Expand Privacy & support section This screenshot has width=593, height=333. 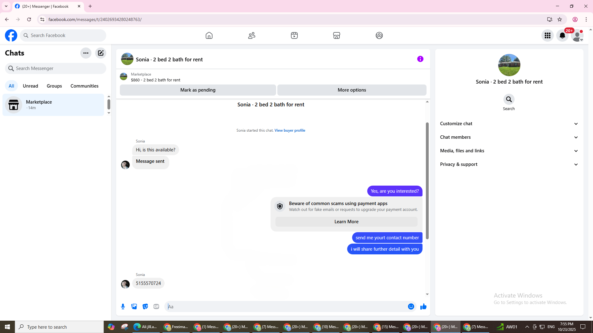(x=509, y=164)
